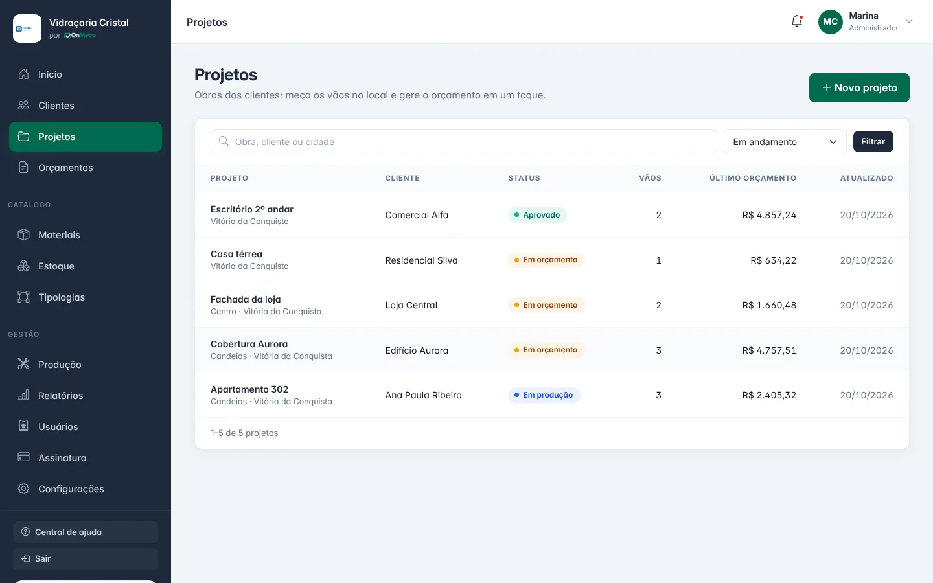Open Usuários management page
Image resolution: width=933 pixels, height=583 pixels.
click(86, 427)
